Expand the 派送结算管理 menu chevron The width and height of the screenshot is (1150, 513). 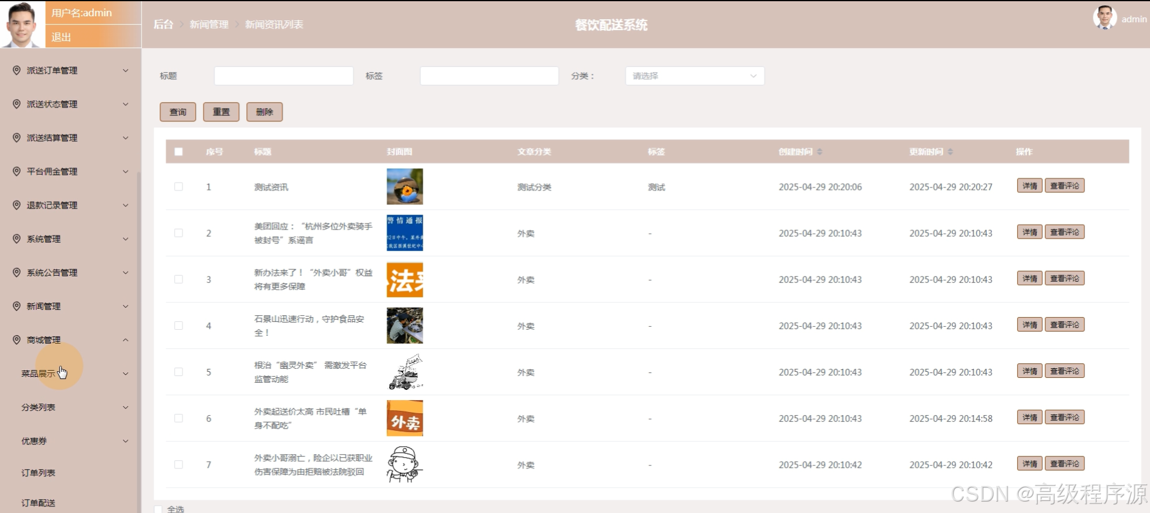[x=126, y=138]
